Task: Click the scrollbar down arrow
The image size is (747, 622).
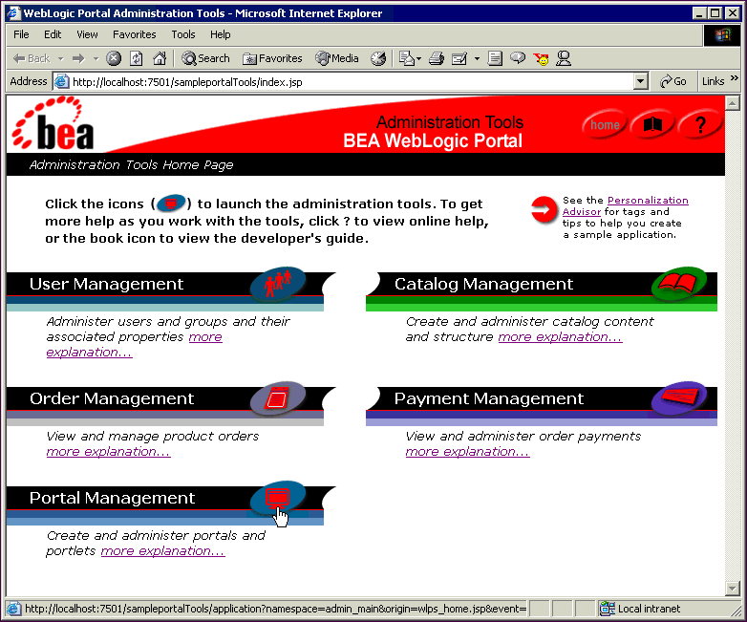Action: click(x=733, y=589)
